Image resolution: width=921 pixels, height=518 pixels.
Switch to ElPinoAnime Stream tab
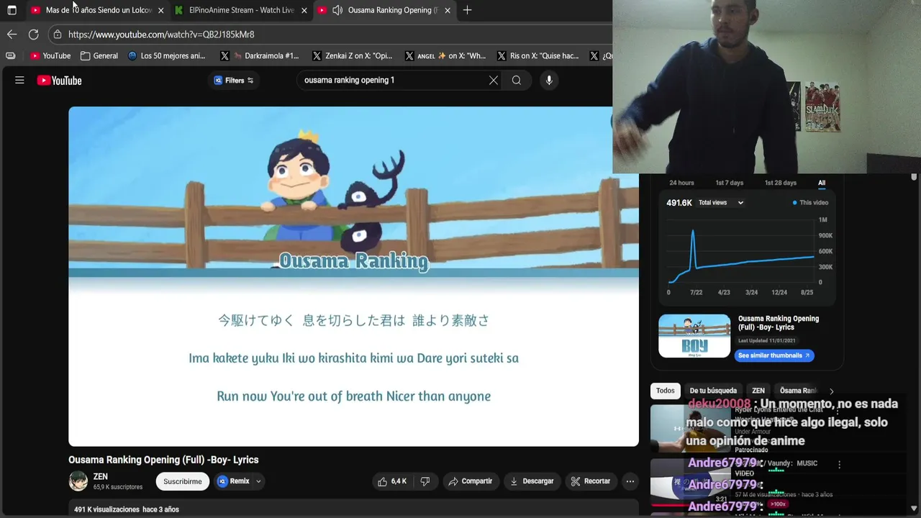click(x=241, y=10)
